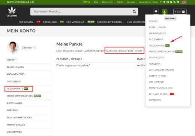This screenshot has width=195, height=136.
Task: Choose KONTO-DETAILS in the account dropdown
Action: tap(157, 76)
